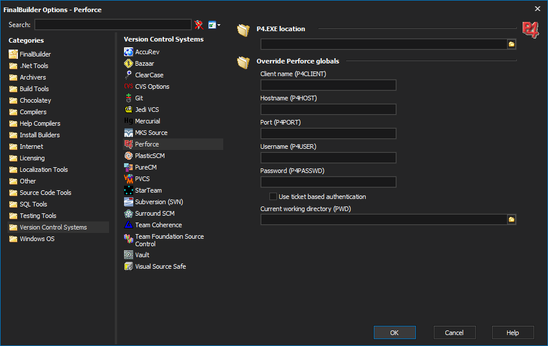Click the Perforce icon in the list
Image resolution: width=548 pixels, height=346 pixels.
pyautogui.click(x=129, y=144)
